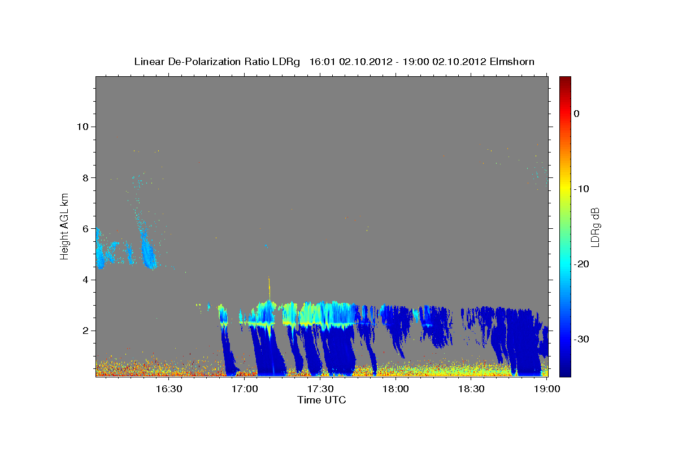Click the 'Time UTC' x-axis label
Image resolution: width=678 pixels, height=452 pixels.
tap(321, 400)
